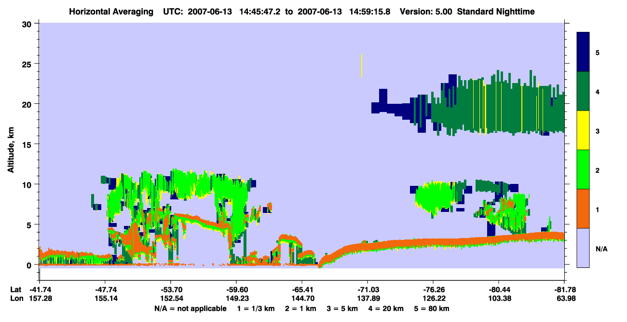Click latitude value -71.03
This screenshot has height=322, width=627.
tap(368, 290)
